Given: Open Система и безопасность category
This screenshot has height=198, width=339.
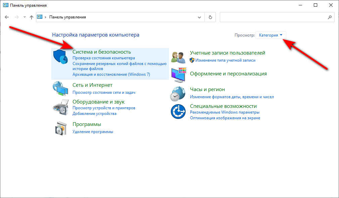Looking at the screenshot, I should pyautogui.click(x=102, y=52).
